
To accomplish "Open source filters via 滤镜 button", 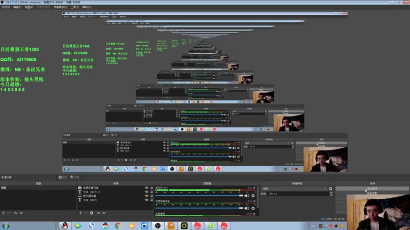I will pyautogui.click(x=75, y=177).
